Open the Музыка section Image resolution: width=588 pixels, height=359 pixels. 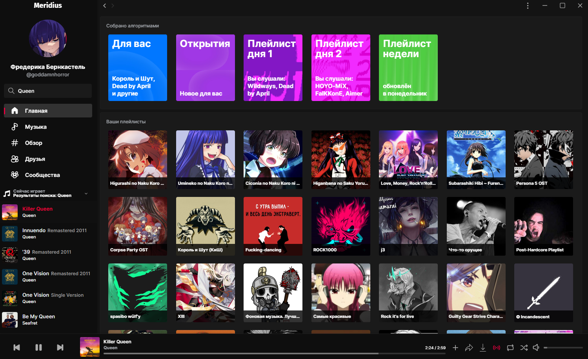click(x=48, y=126)
